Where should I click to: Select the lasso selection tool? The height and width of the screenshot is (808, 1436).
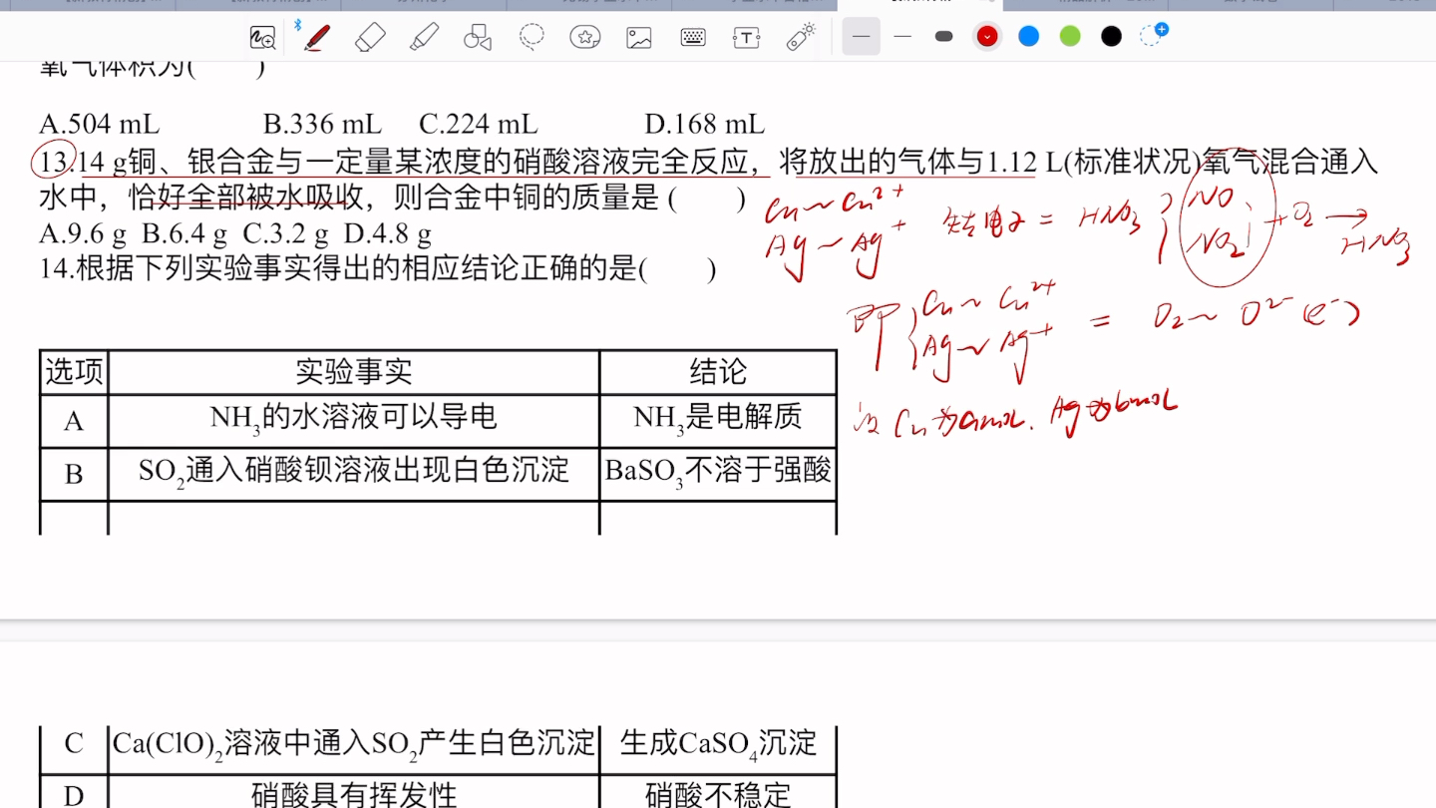point(532,36)
